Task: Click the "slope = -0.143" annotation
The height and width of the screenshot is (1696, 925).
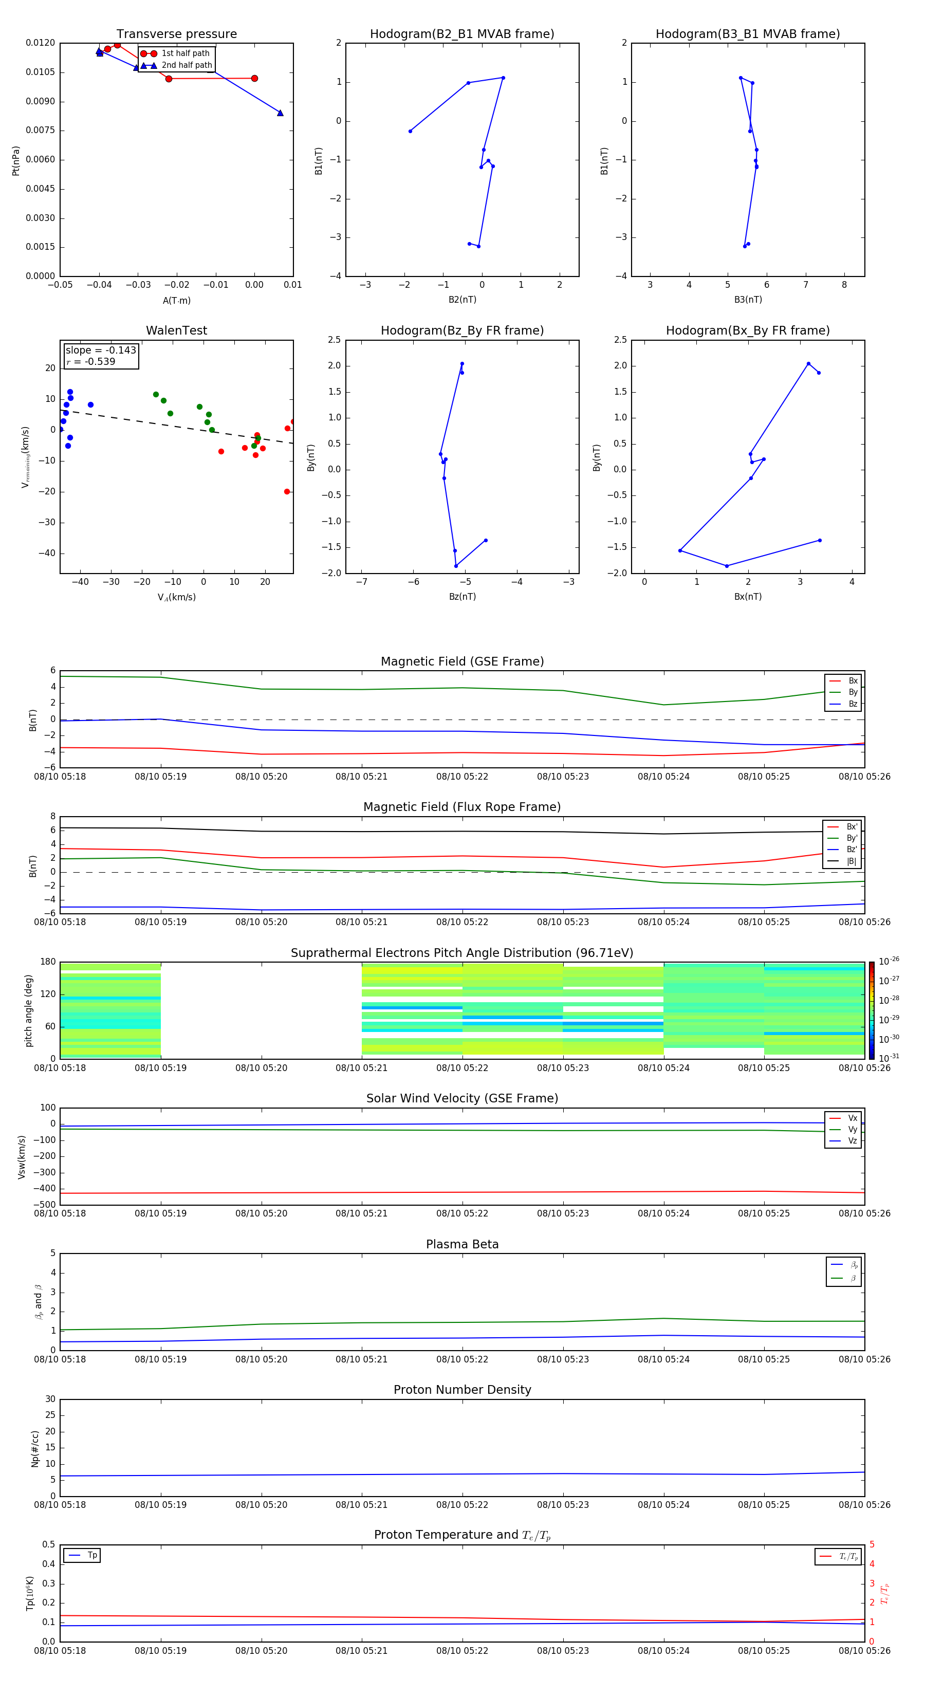Action: [101, 351]
